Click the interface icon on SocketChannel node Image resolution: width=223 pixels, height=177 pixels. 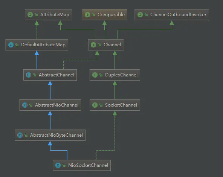[x=95, y=105]
